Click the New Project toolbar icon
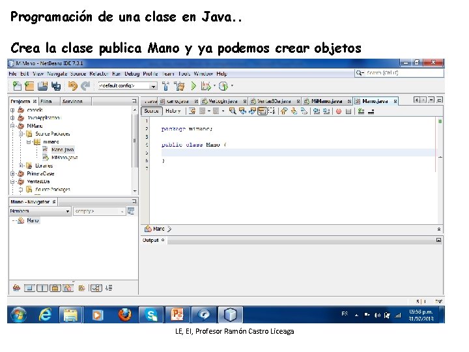 tap(29, 86)
